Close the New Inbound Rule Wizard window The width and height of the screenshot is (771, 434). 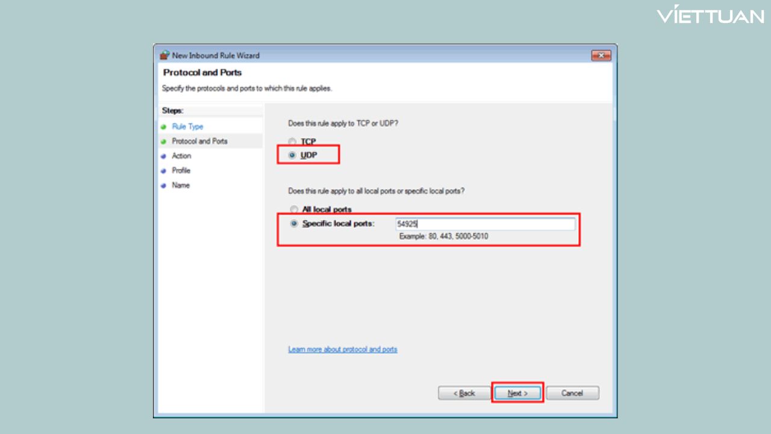click(x=601, y=55)
